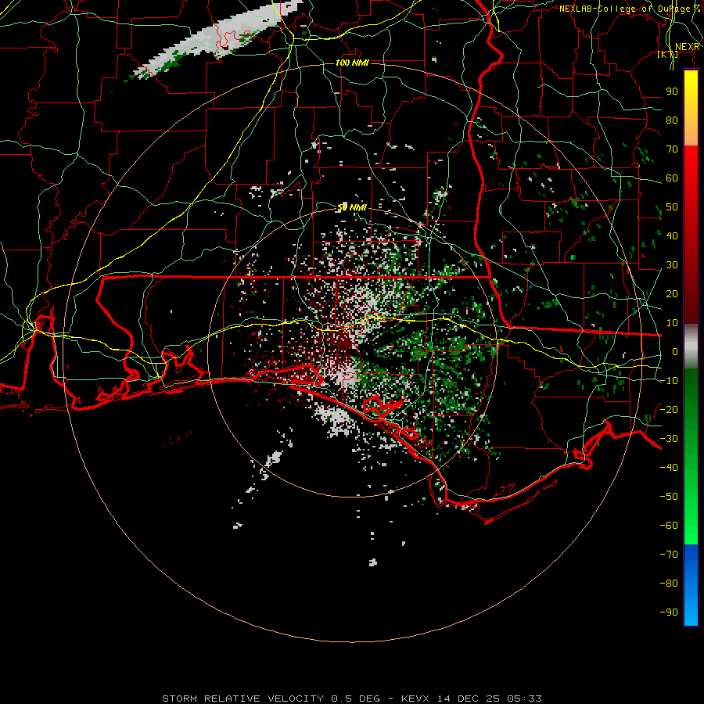Click the -70 value on the velocity scale
The height and width of the screenshot is (704, 704).
(669, 554)
